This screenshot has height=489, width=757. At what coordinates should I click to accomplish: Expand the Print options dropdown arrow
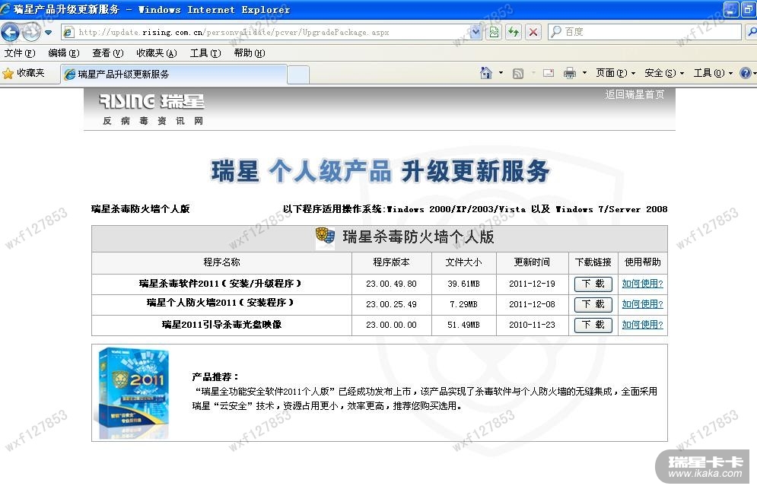point(584,73)
